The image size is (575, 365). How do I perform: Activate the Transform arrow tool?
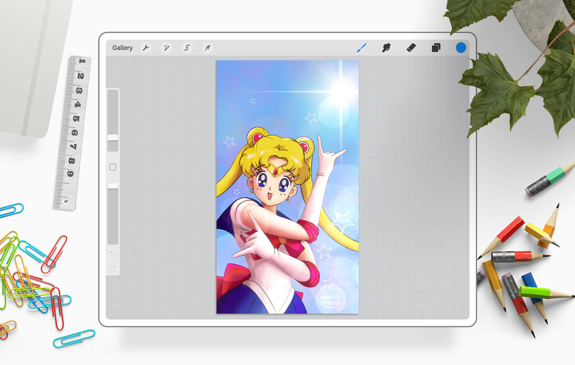tap(207, 48)
